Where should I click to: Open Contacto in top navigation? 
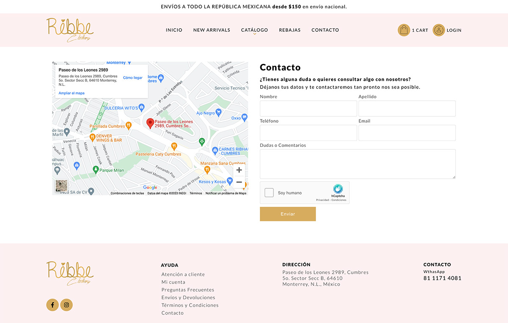[x=325, y=30]
